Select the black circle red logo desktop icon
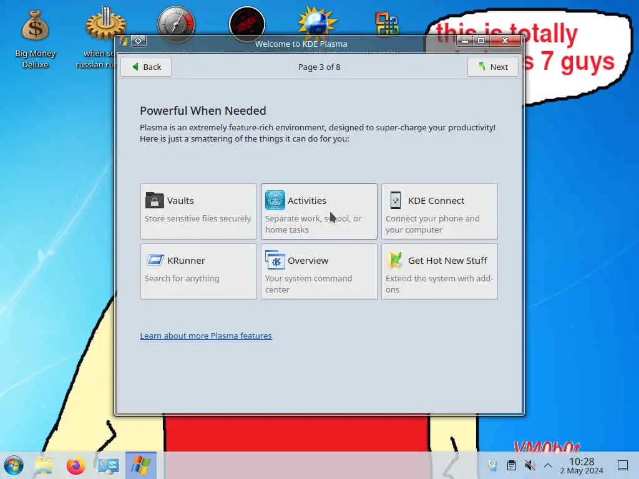Screen dimensions: 639x479 pos(247,24)
